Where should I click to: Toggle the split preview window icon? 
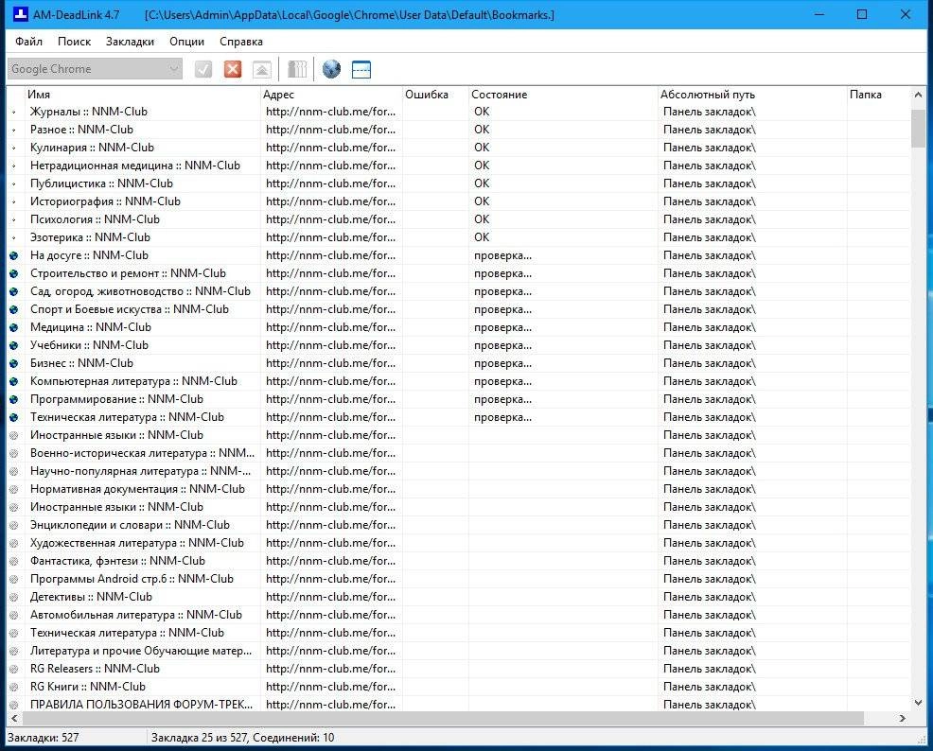pos(361,70)
